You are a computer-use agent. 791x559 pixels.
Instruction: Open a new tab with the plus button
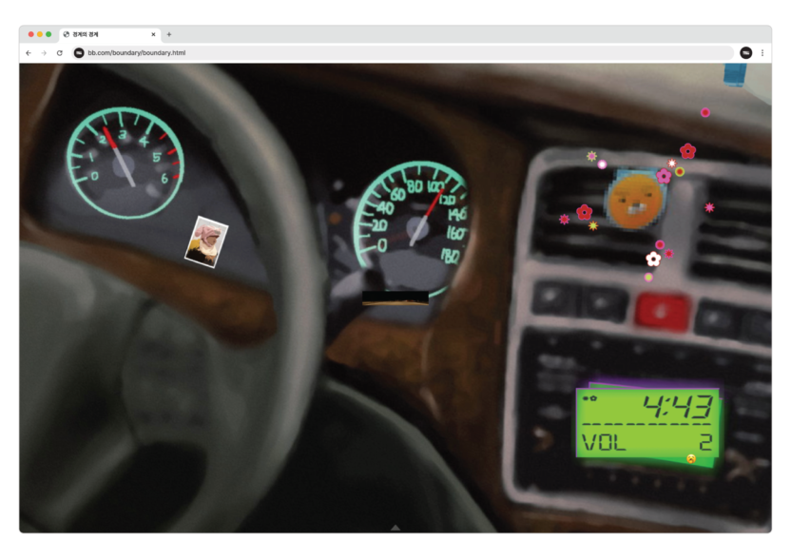(x=169, y=34)
